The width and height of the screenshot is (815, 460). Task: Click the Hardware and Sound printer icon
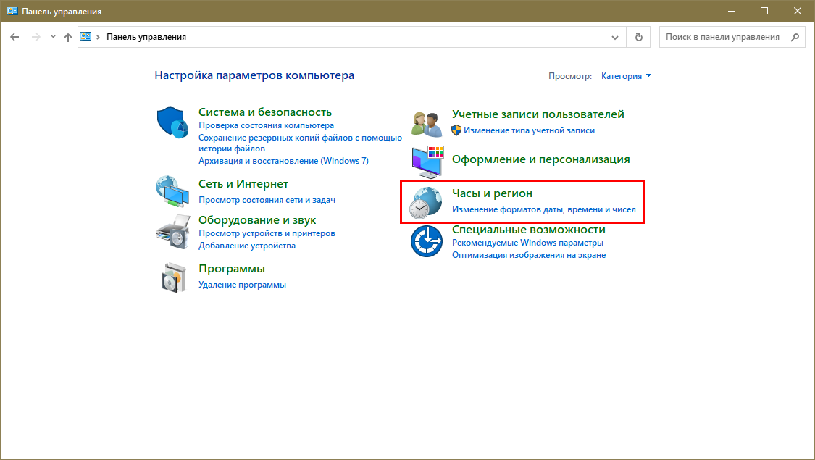click(x=172, y=232)
